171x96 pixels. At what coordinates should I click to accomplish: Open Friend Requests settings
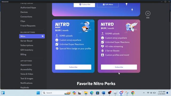tap(28, 26)
